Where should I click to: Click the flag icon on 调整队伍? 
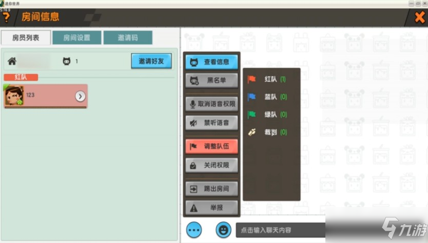[193, 146]
